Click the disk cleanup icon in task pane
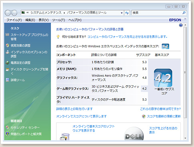This screenshot has width=194, height=147. (x=8, y=70)
